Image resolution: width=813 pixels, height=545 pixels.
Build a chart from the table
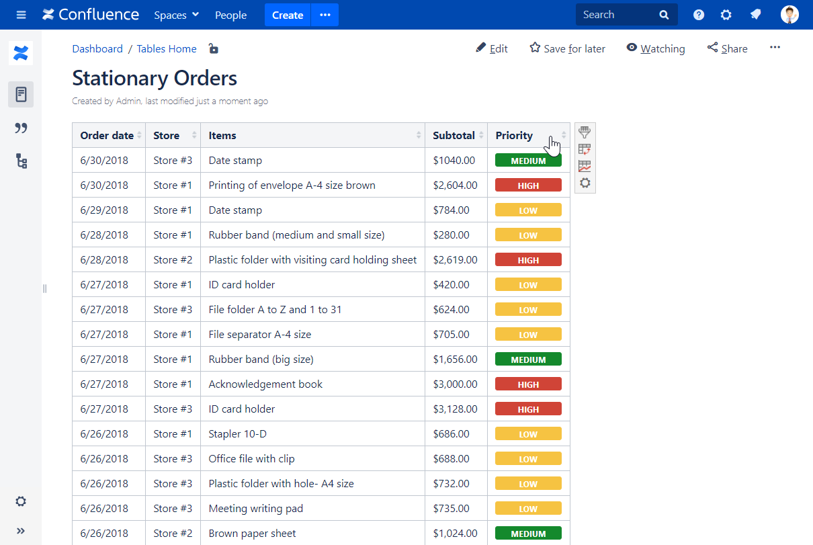pyautogui.click(x=585, y=166)
